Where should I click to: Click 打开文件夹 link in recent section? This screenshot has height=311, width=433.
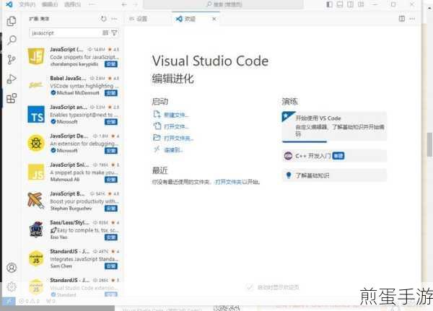228,182
